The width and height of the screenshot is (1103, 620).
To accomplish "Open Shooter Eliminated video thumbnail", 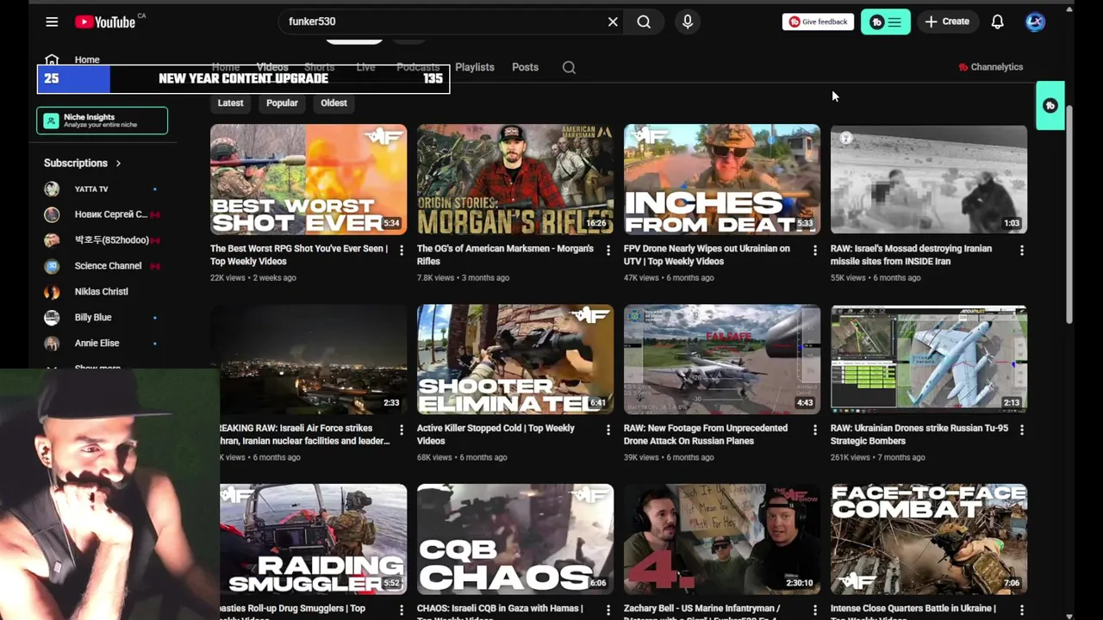I will tap(515, 359).
